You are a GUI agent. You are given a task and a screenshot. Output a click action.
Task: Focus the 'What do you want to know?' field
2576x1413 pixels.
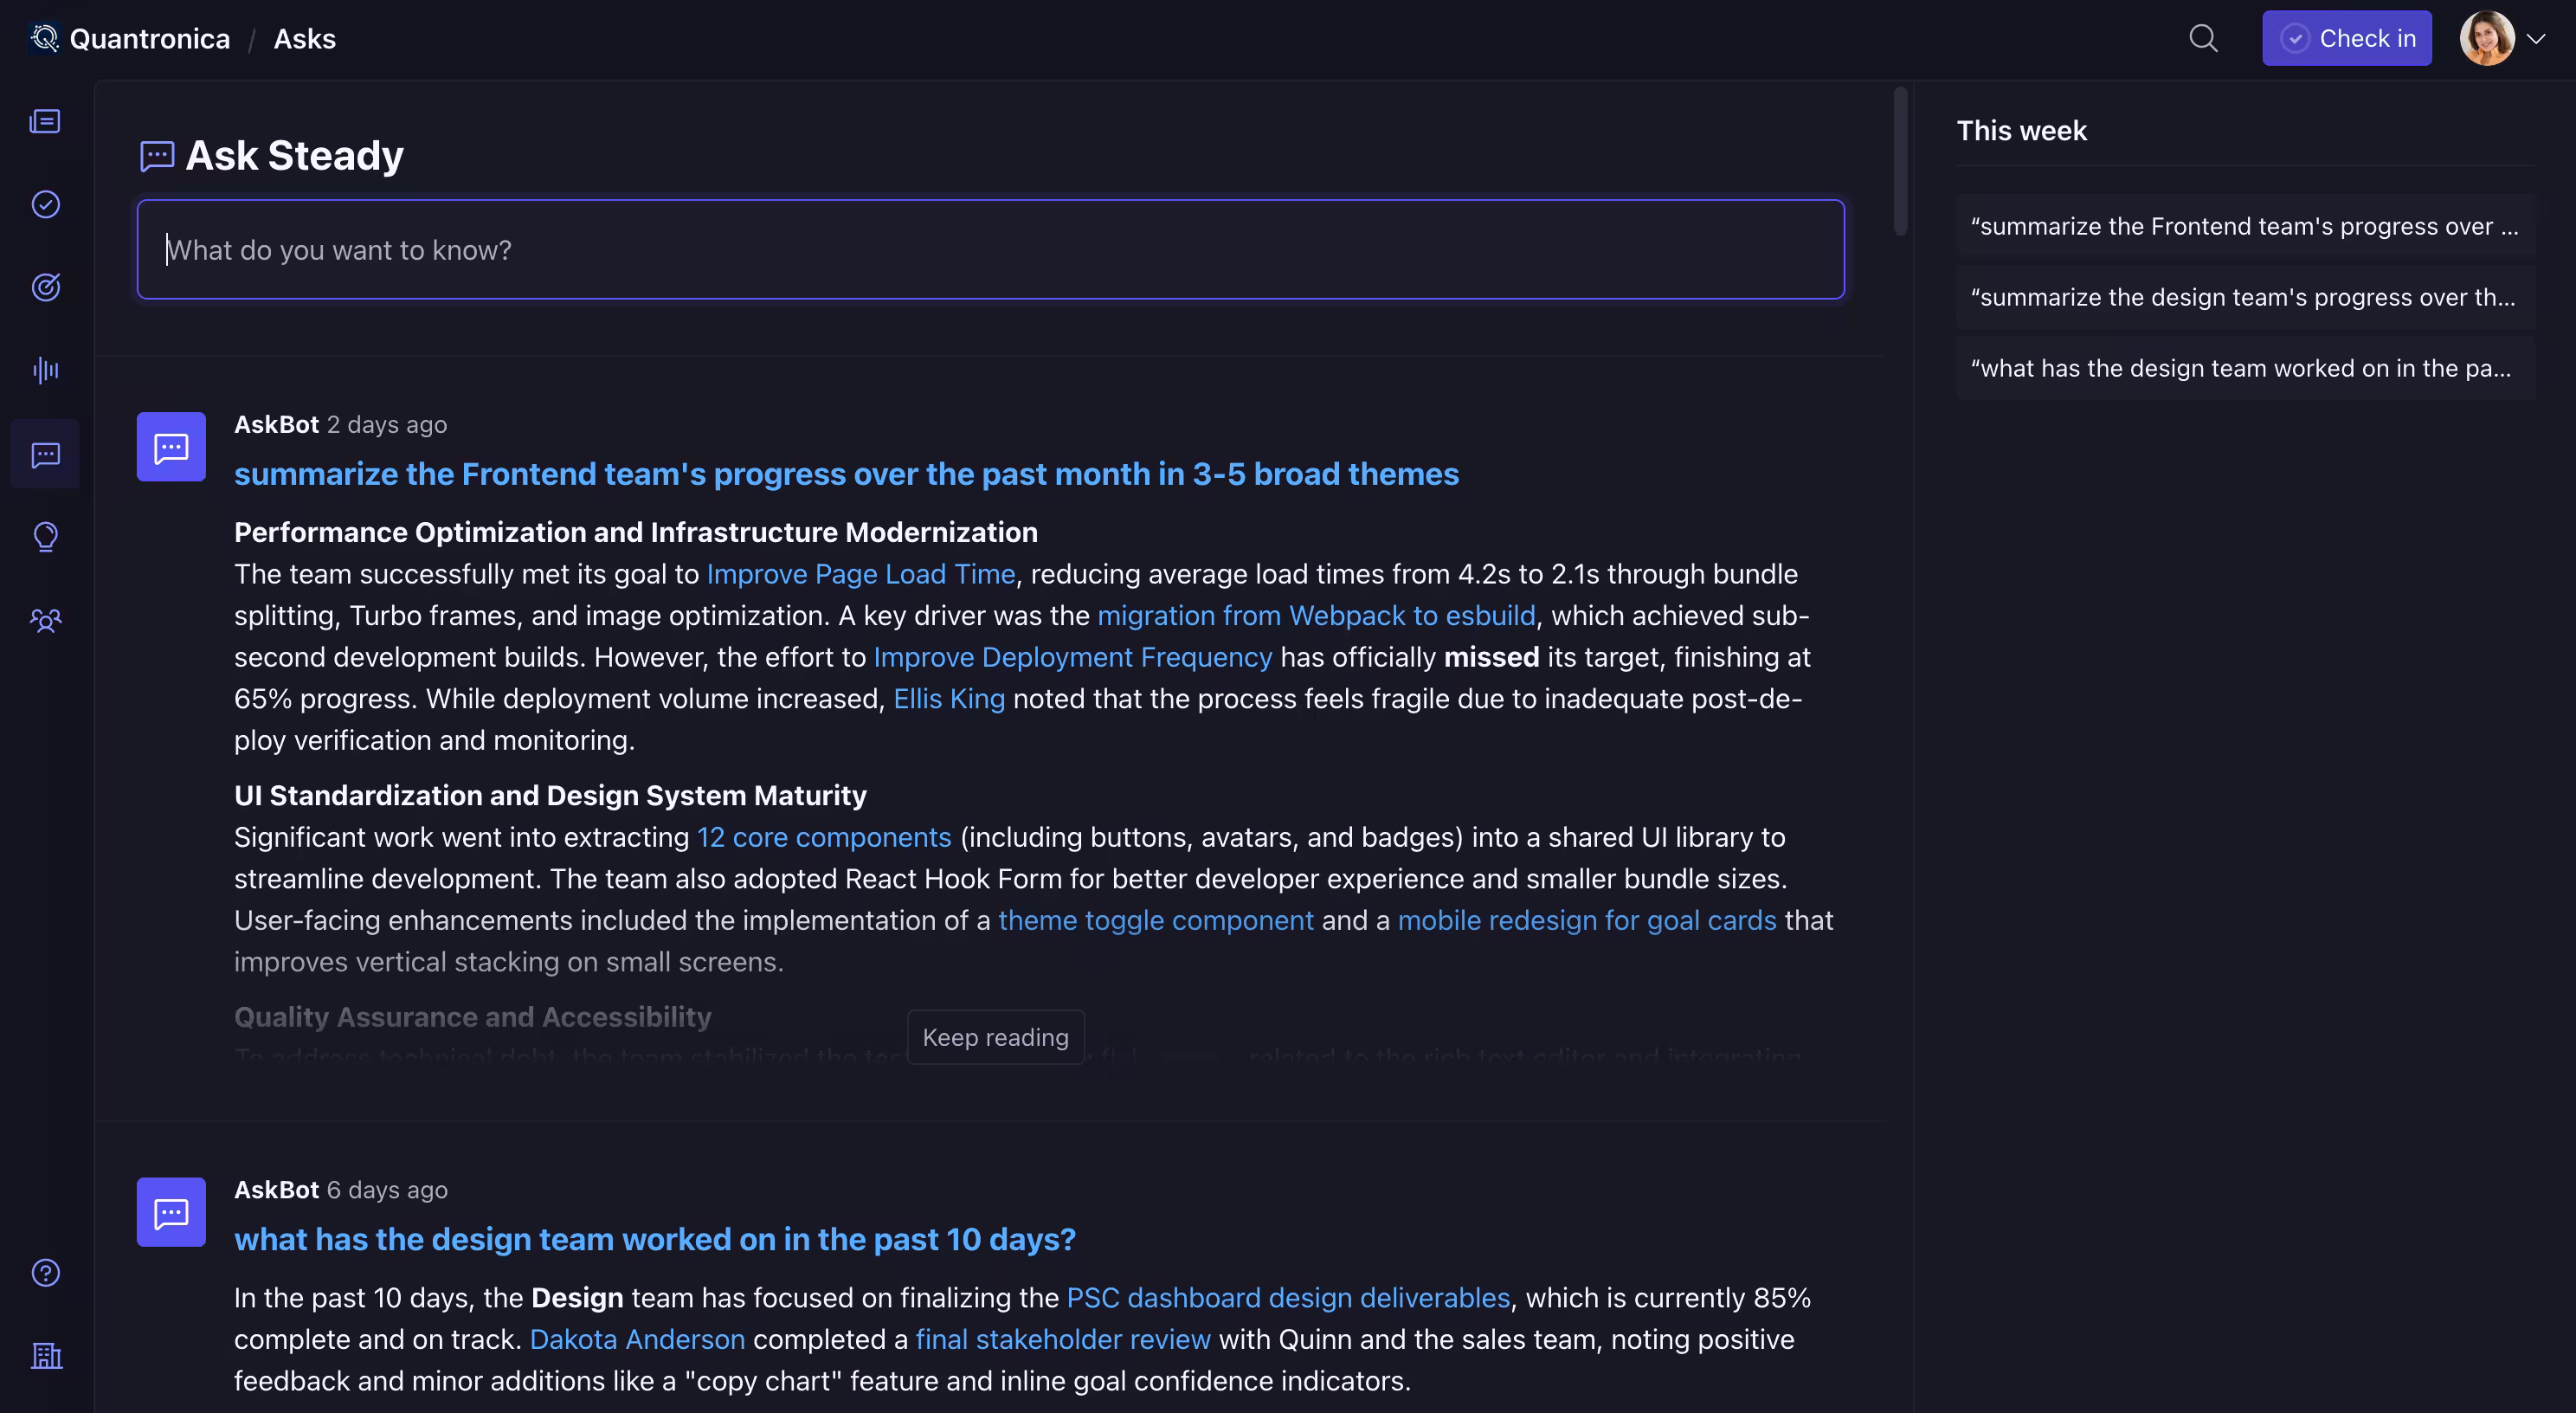[990, 249]
